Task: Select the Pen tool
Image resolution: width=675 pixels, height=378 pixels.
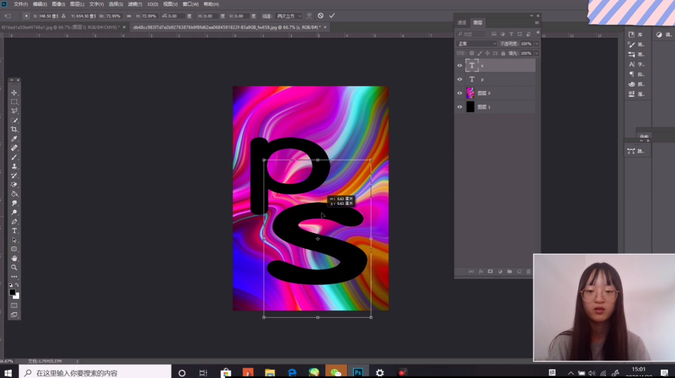Action: click(x=14, y=222)
